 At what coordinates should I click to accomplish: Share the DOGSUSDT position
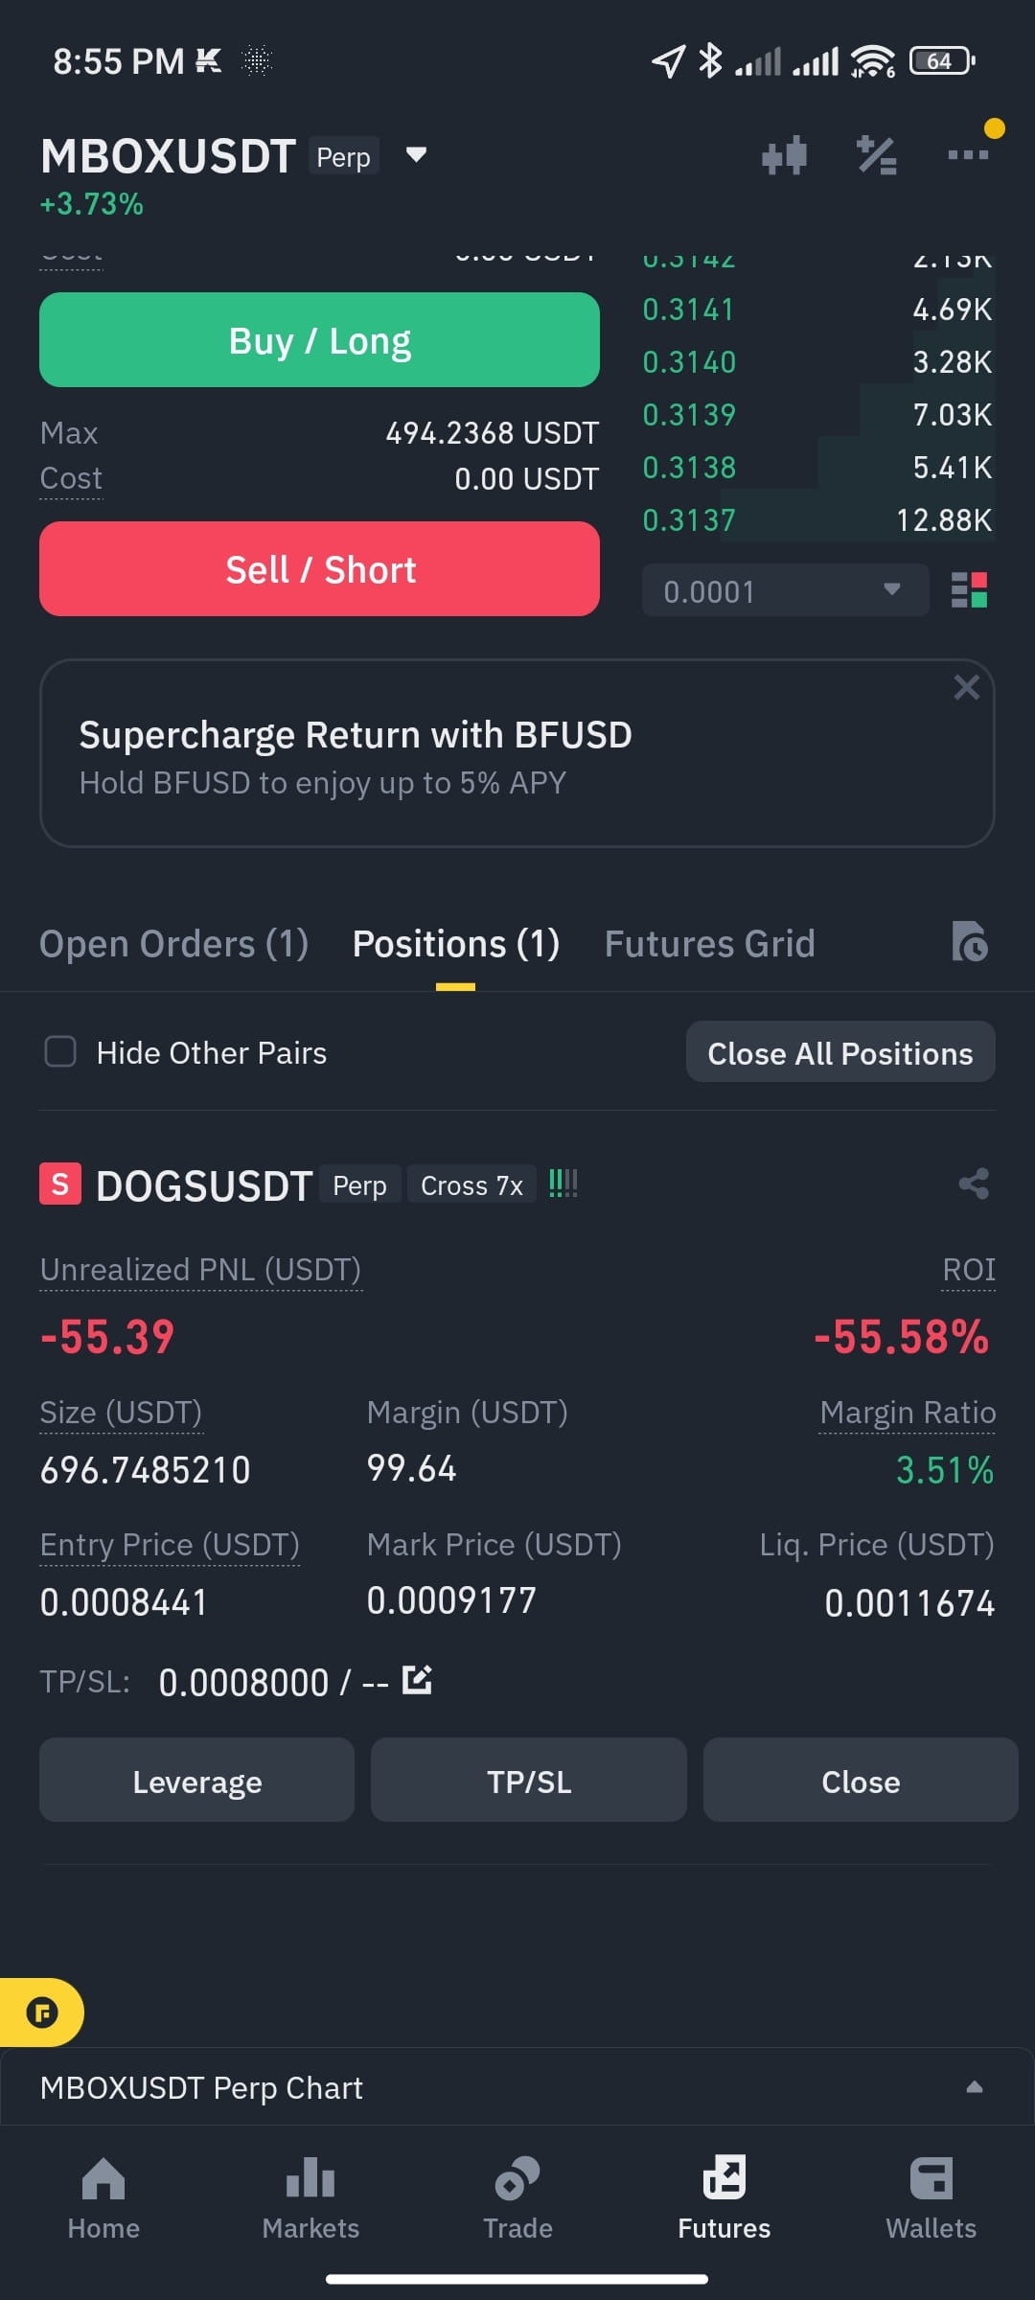974,1184
